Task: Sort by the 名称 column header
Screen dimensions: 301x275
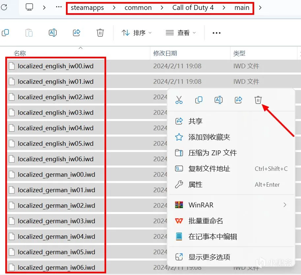Action: pos(20,53)
